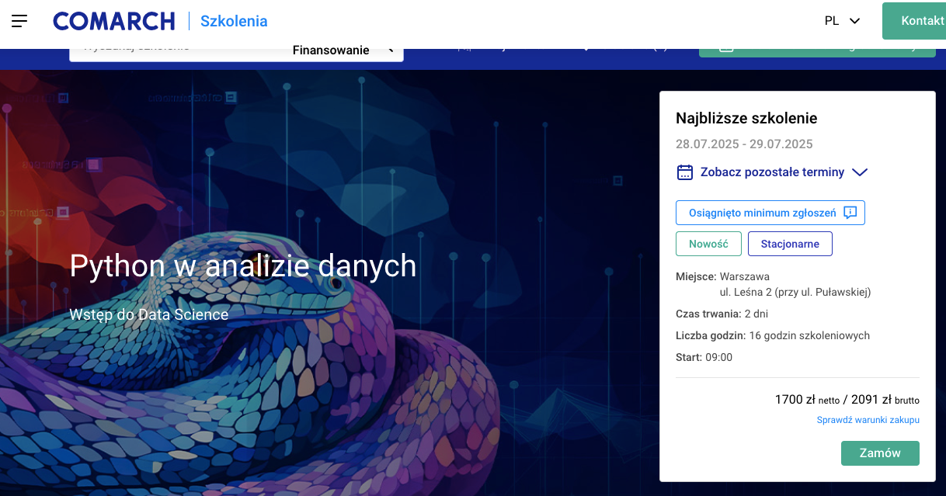The width and height of the screenshot is (946, 496).
Task: Click the price 1700 zł netto
Action: (807, 400)
